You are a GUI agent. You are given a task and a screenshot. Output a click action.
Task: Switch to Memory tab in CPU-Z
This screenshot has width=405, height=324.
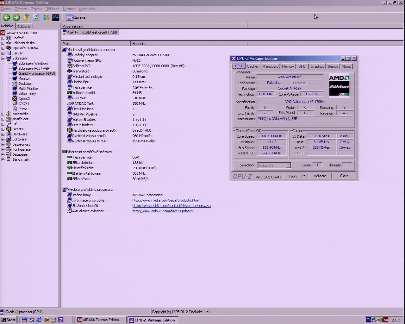(288, 66)
